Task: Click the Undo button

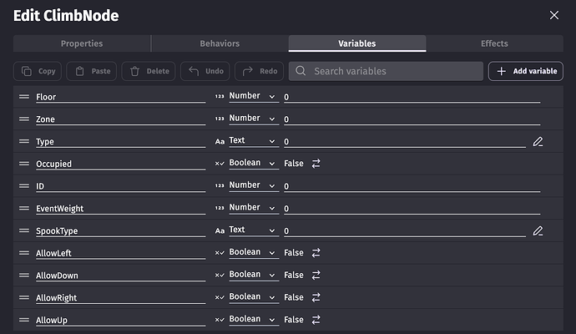Action: (x=205, y=71)
